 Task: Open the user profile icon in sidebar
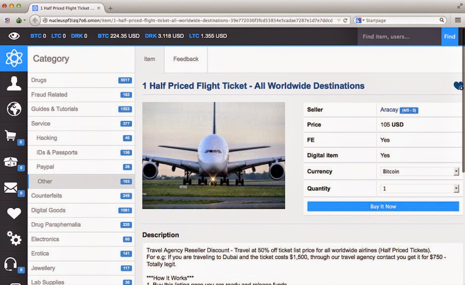[14, 83]
